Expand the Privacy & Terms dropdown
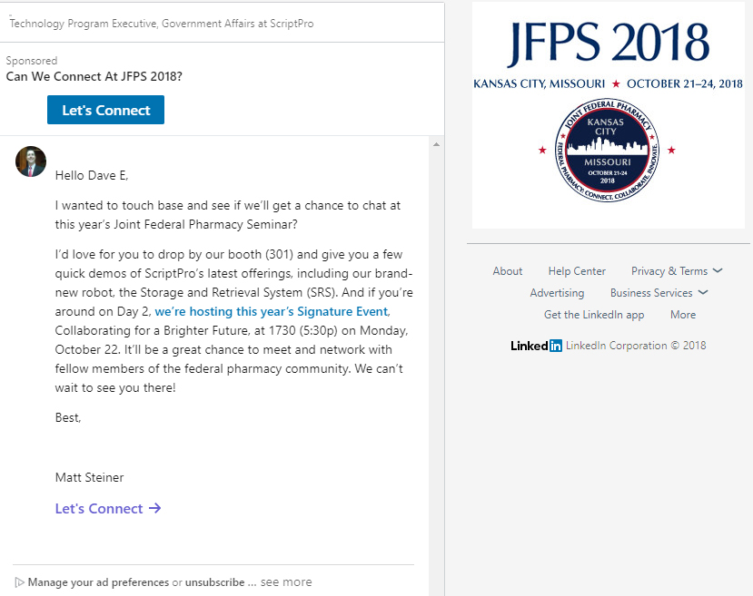The image size is (753, 596). (676, 270)
